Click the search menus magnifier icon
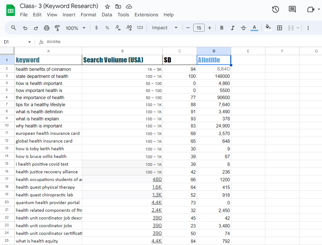This screenshot has width=322, height=245. click(14, 28)
